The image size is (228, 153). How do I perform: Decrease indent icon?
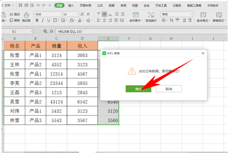(x=117, y=14)
